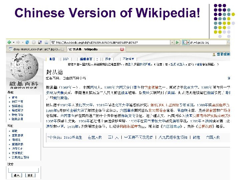Screen dimensions: 240x180
Task: Open the 讨论 discussion tab
Action: point(66,59)
